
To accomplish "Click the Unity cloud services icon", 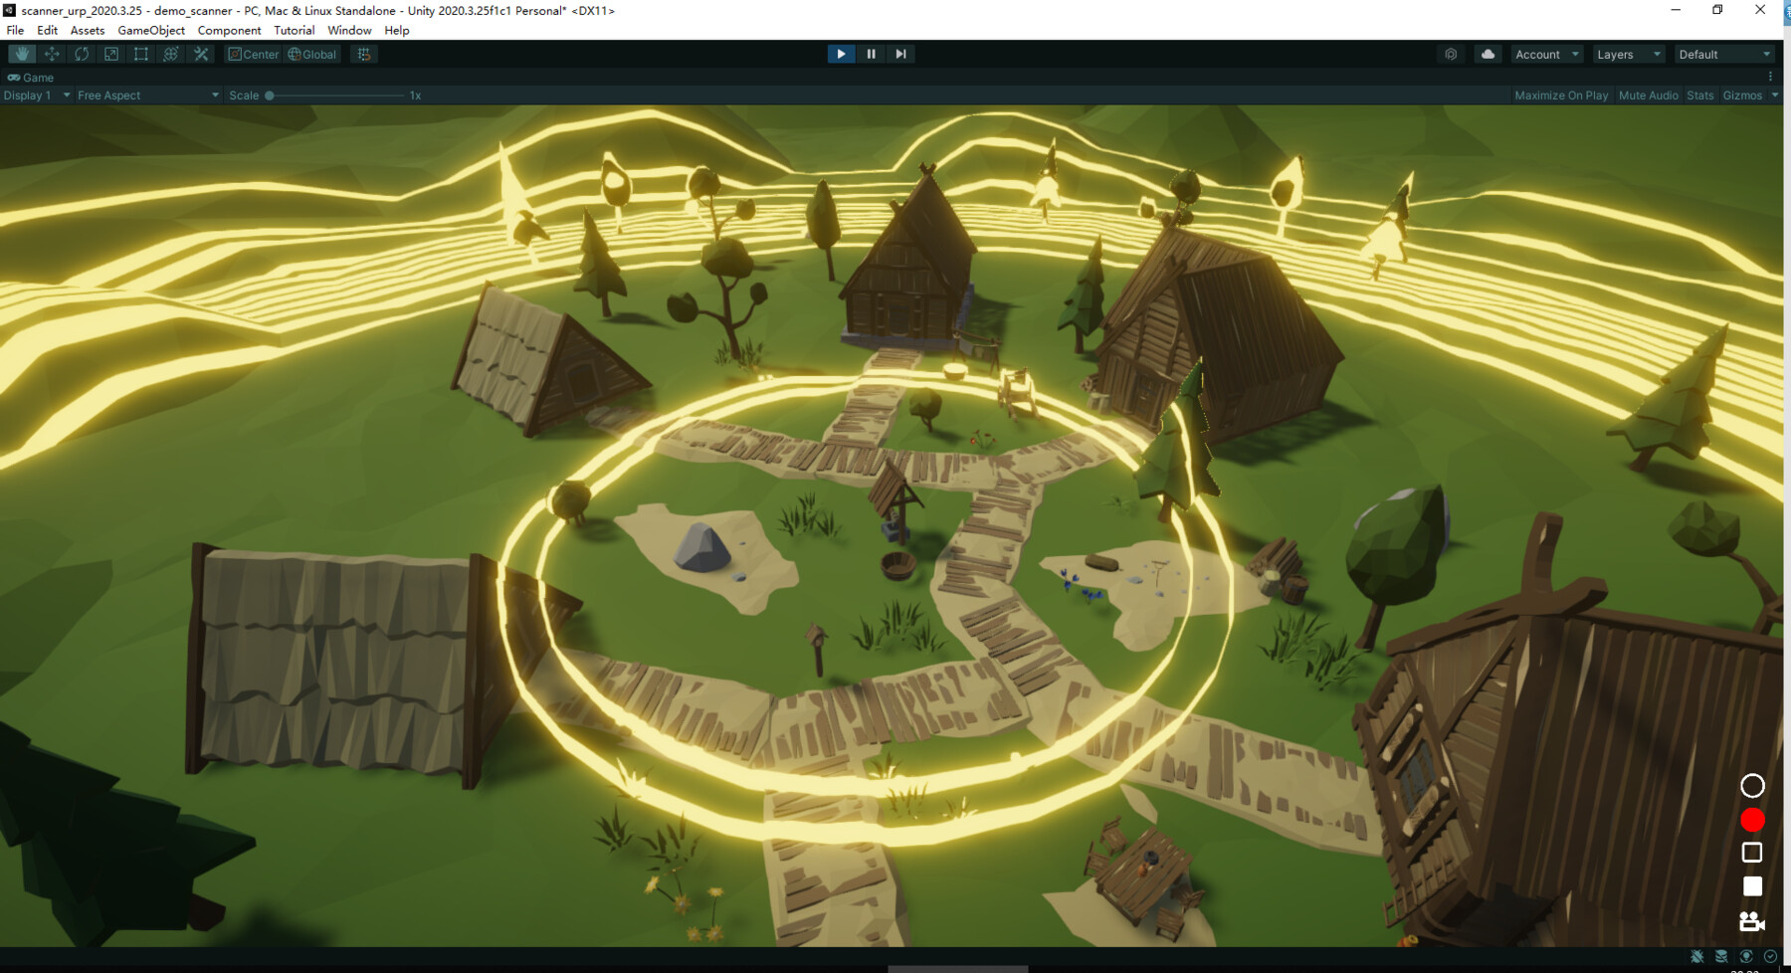I will coord(1488,54).
